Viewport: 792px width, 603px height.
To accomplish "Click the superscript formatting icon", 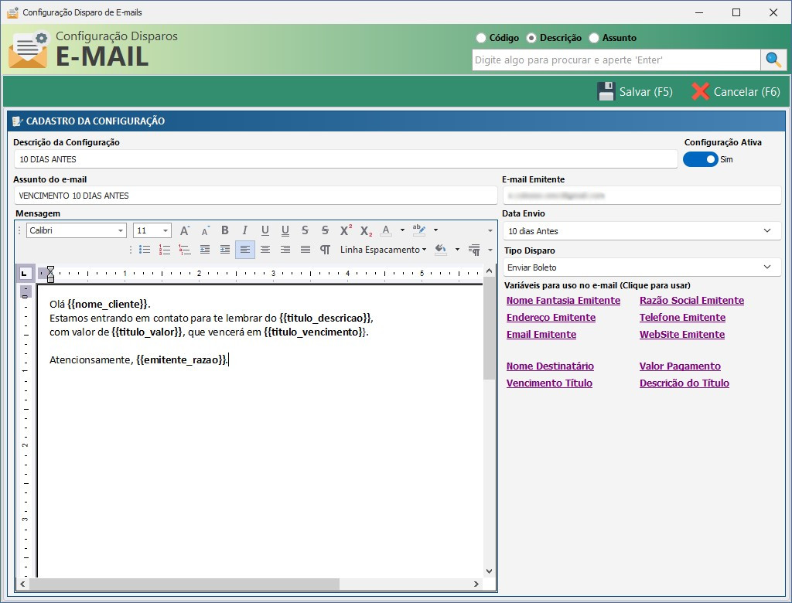I will (x=346, y=230).
